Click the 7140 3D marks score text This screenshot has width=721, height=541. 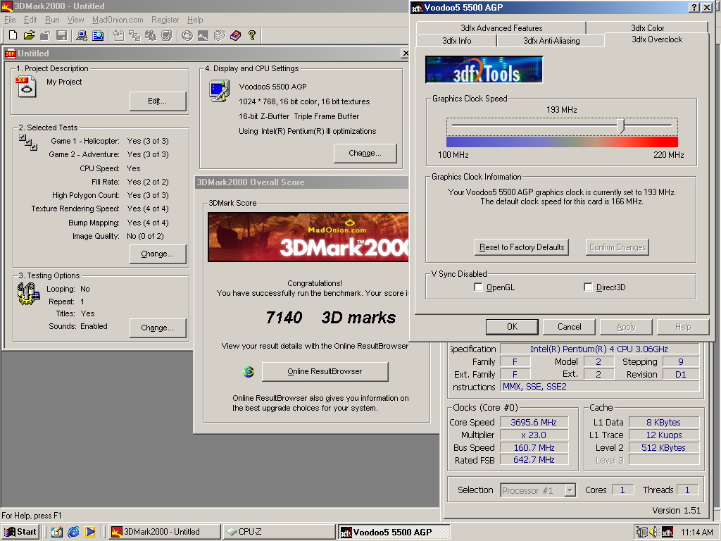pyautogui.click(x=331, y=318)
